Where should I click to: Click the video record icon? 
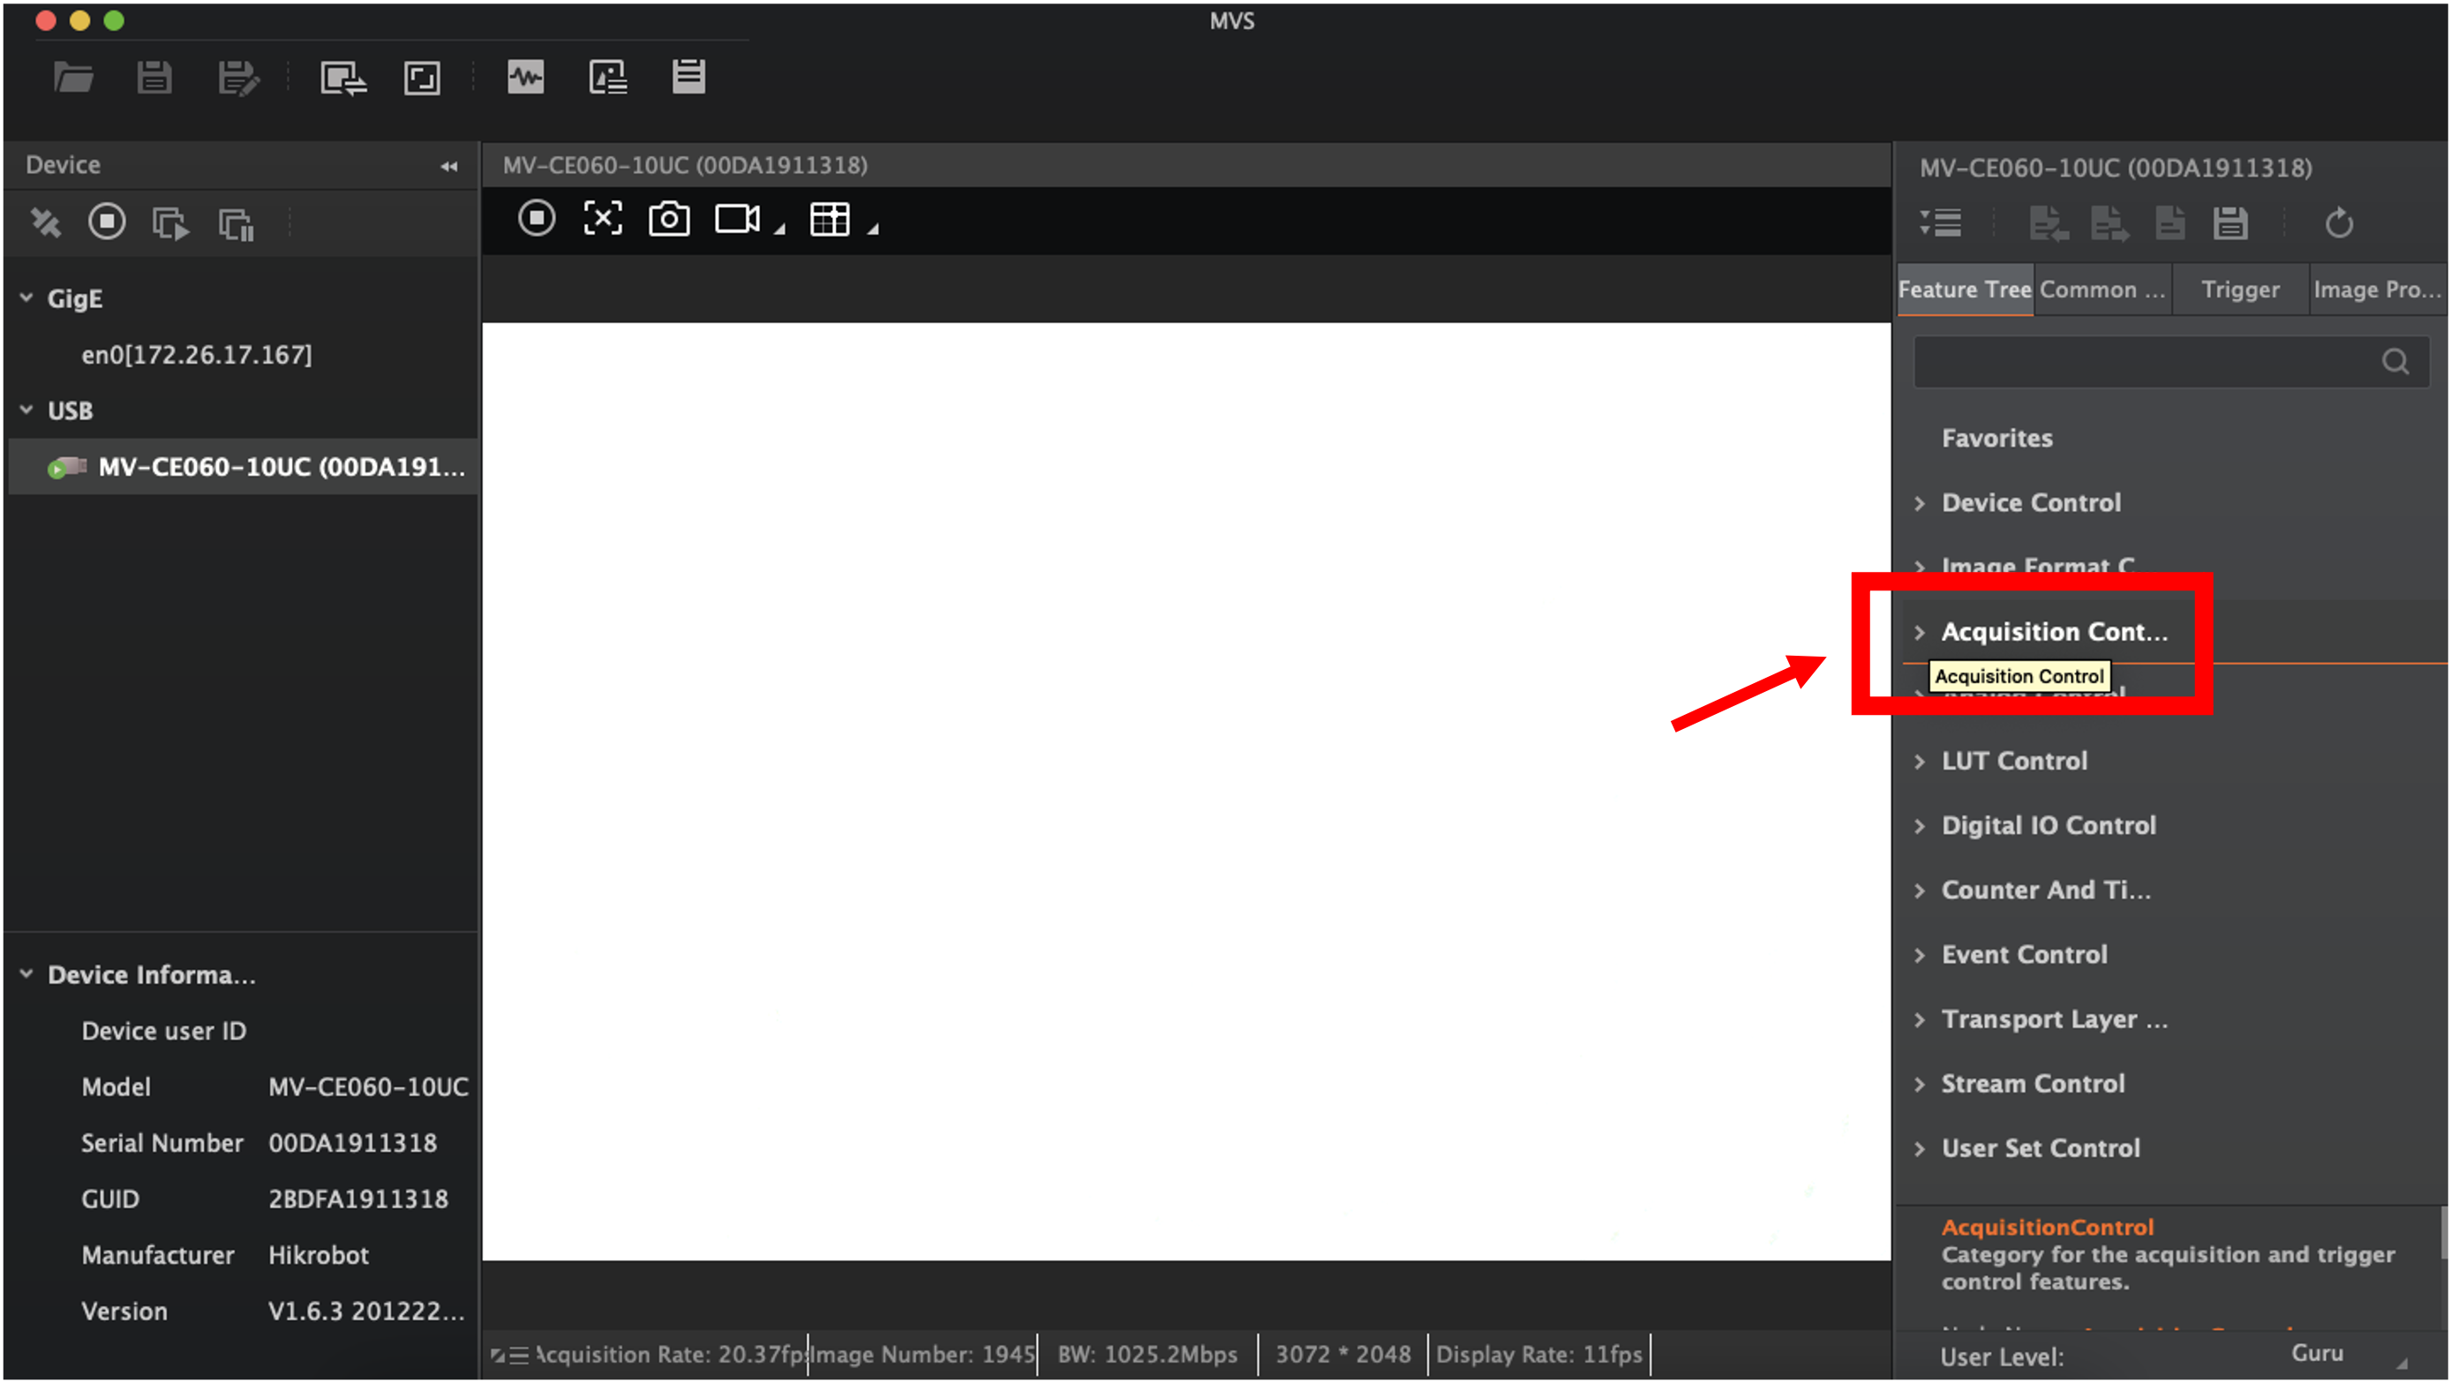tap(736, 219)
